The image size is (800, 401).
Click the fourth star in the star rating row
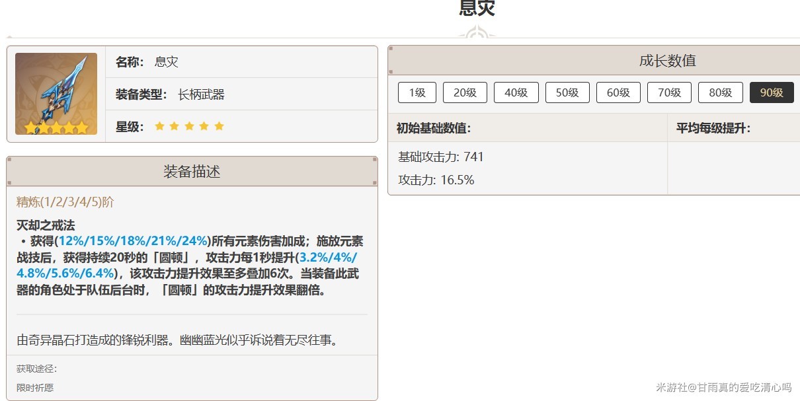tap(204, 126)
